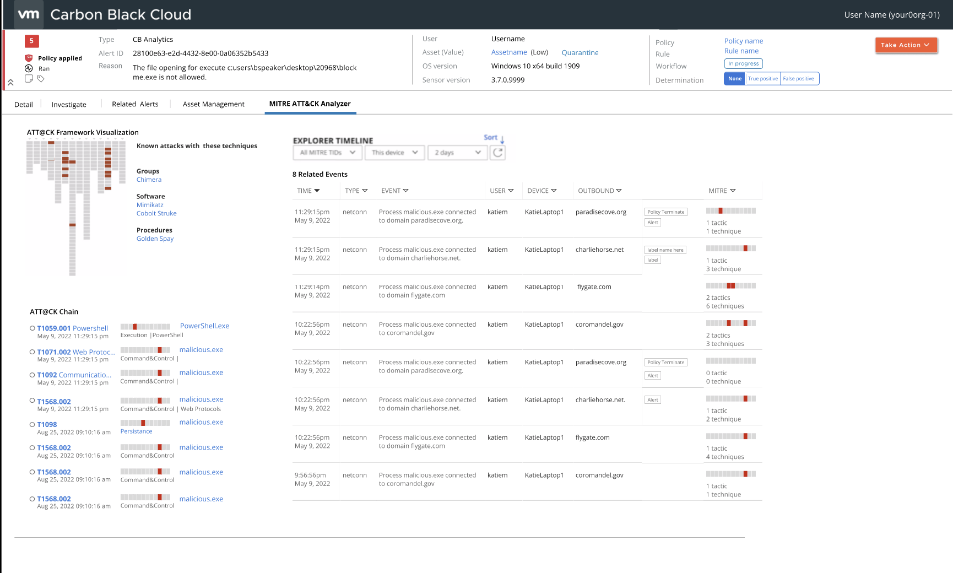Viewport: 953px width, 573px height.
Task: Click tactic bar next to PowerShell.exe
Action: tap(145, 327)
